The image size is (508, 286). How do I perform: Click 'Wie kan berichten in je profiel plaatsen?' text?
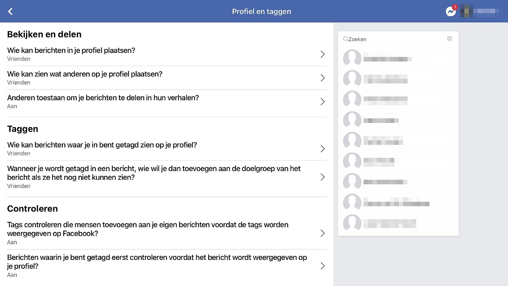71,50
